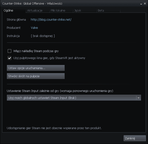Open 'Ustaw opcje uruchamiania...' launch options
The width and height of the screenshot is (148, 144).
coord(36,68)
